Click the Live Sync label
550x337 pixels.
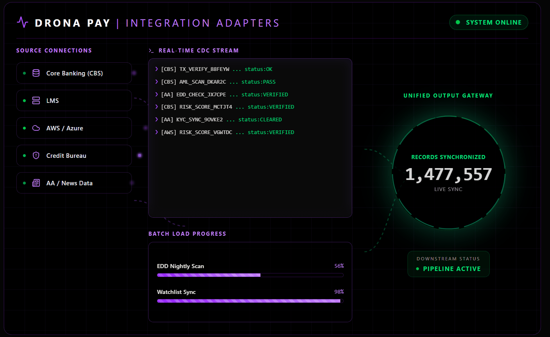(448, 189)
